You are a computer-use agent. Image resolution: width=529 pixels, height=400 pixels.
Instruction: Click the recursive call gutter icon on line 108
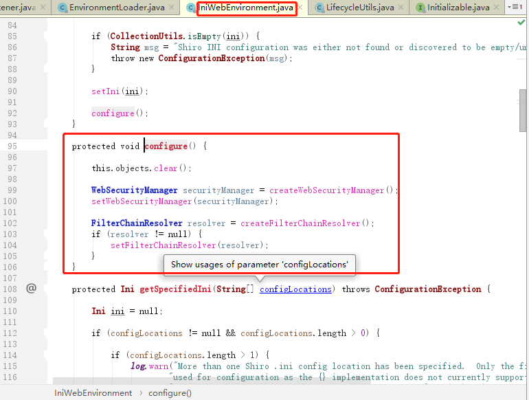pyautogui.click(x=32, y=289)
